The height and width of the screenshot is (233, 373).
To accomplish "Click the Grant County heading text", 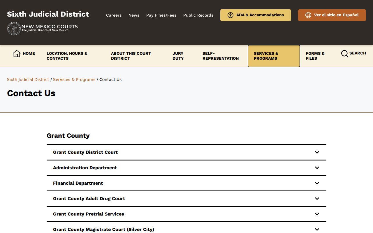I will tap(68, 136).
